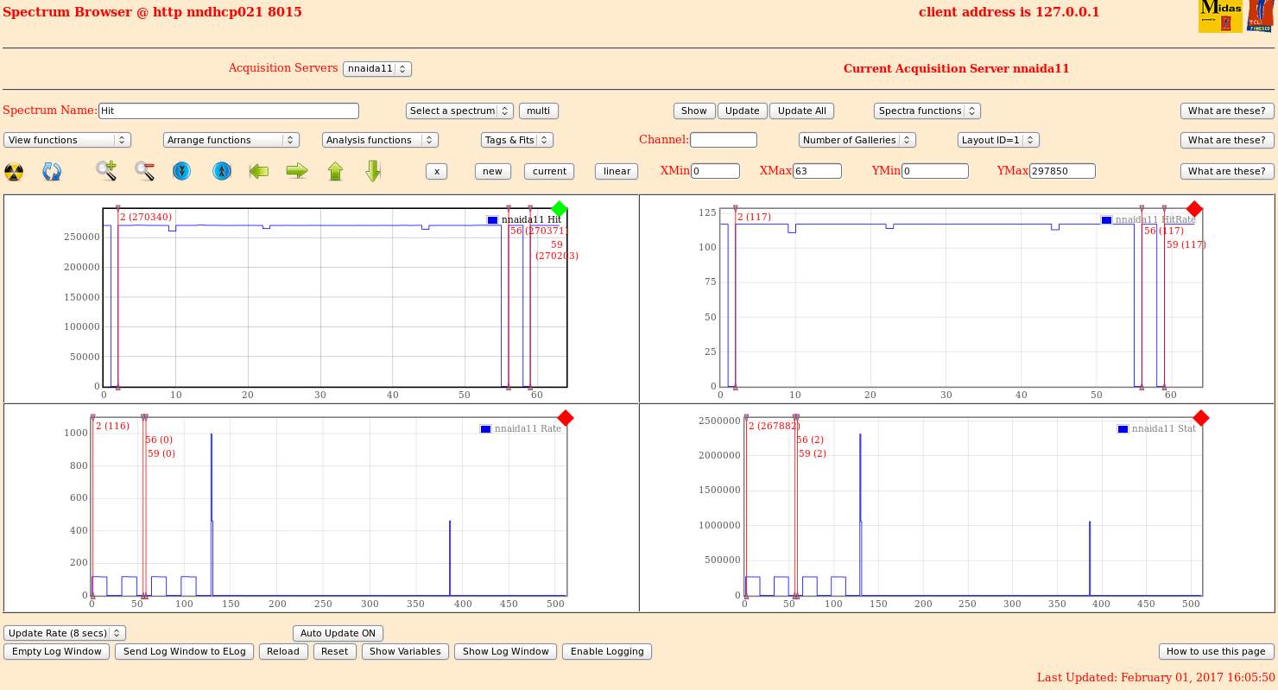The image size is (1278, 690).
Task: Click the Empty Log Window button
Action: pyautogui.click(x=57, y=651)
